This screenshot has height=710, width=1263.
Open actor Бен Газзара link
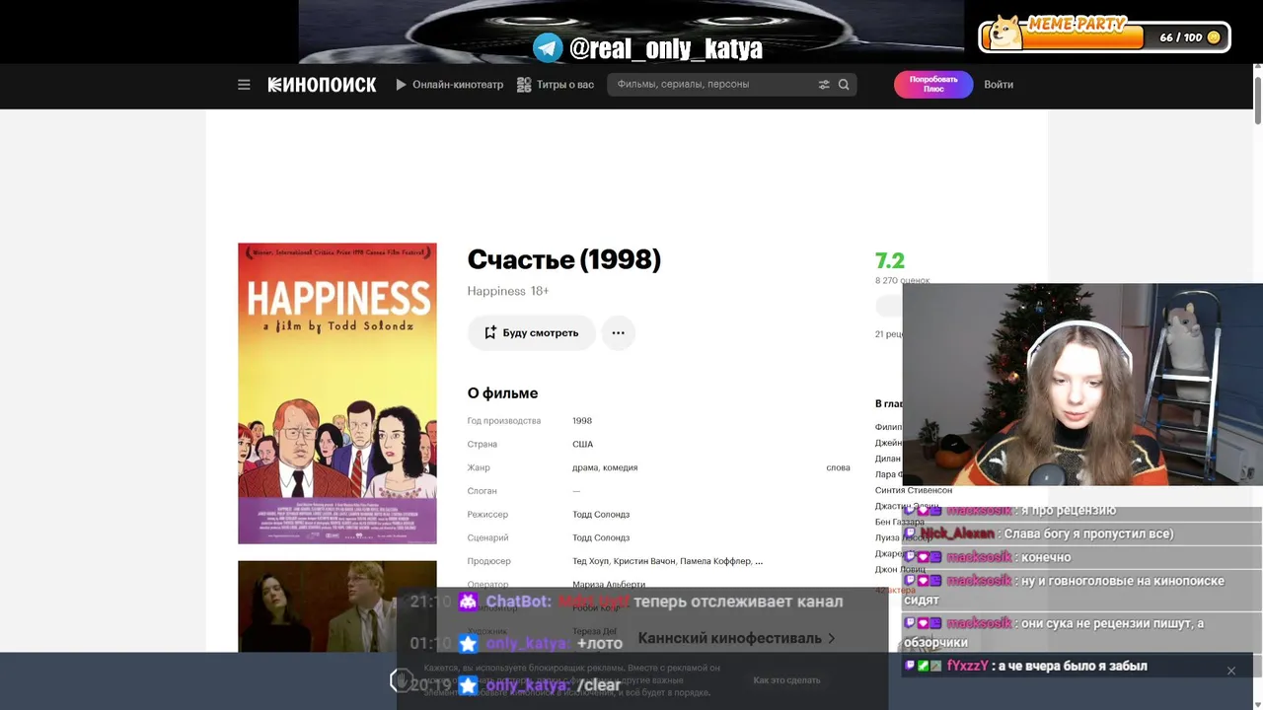(899, 522)
